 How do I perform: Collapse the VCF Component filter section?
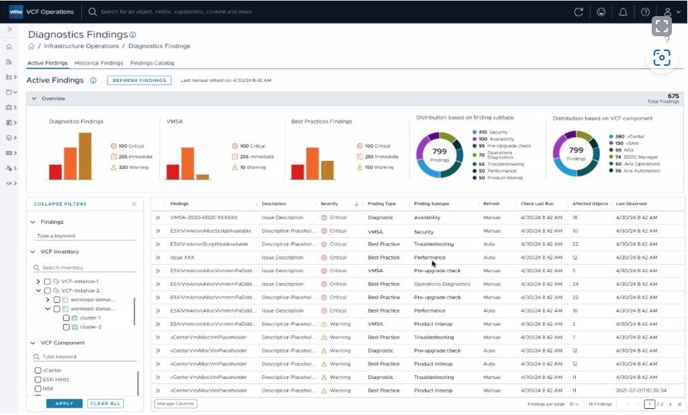(x=32, y=343)
